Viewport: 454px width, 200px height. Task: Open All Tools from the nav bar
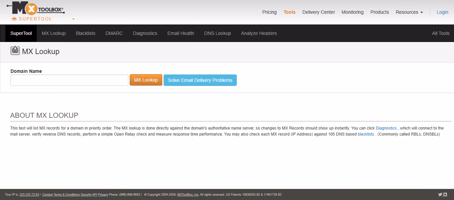tap(441, 33)
